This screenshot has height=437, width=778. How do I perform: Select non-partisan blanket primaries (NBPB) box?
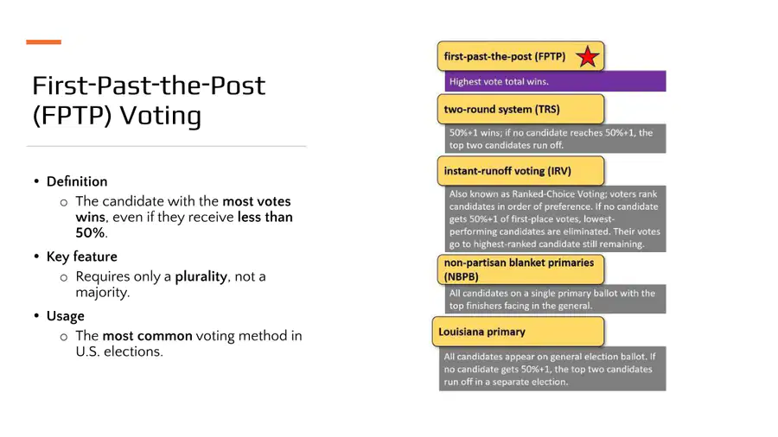tap(520, 269)
